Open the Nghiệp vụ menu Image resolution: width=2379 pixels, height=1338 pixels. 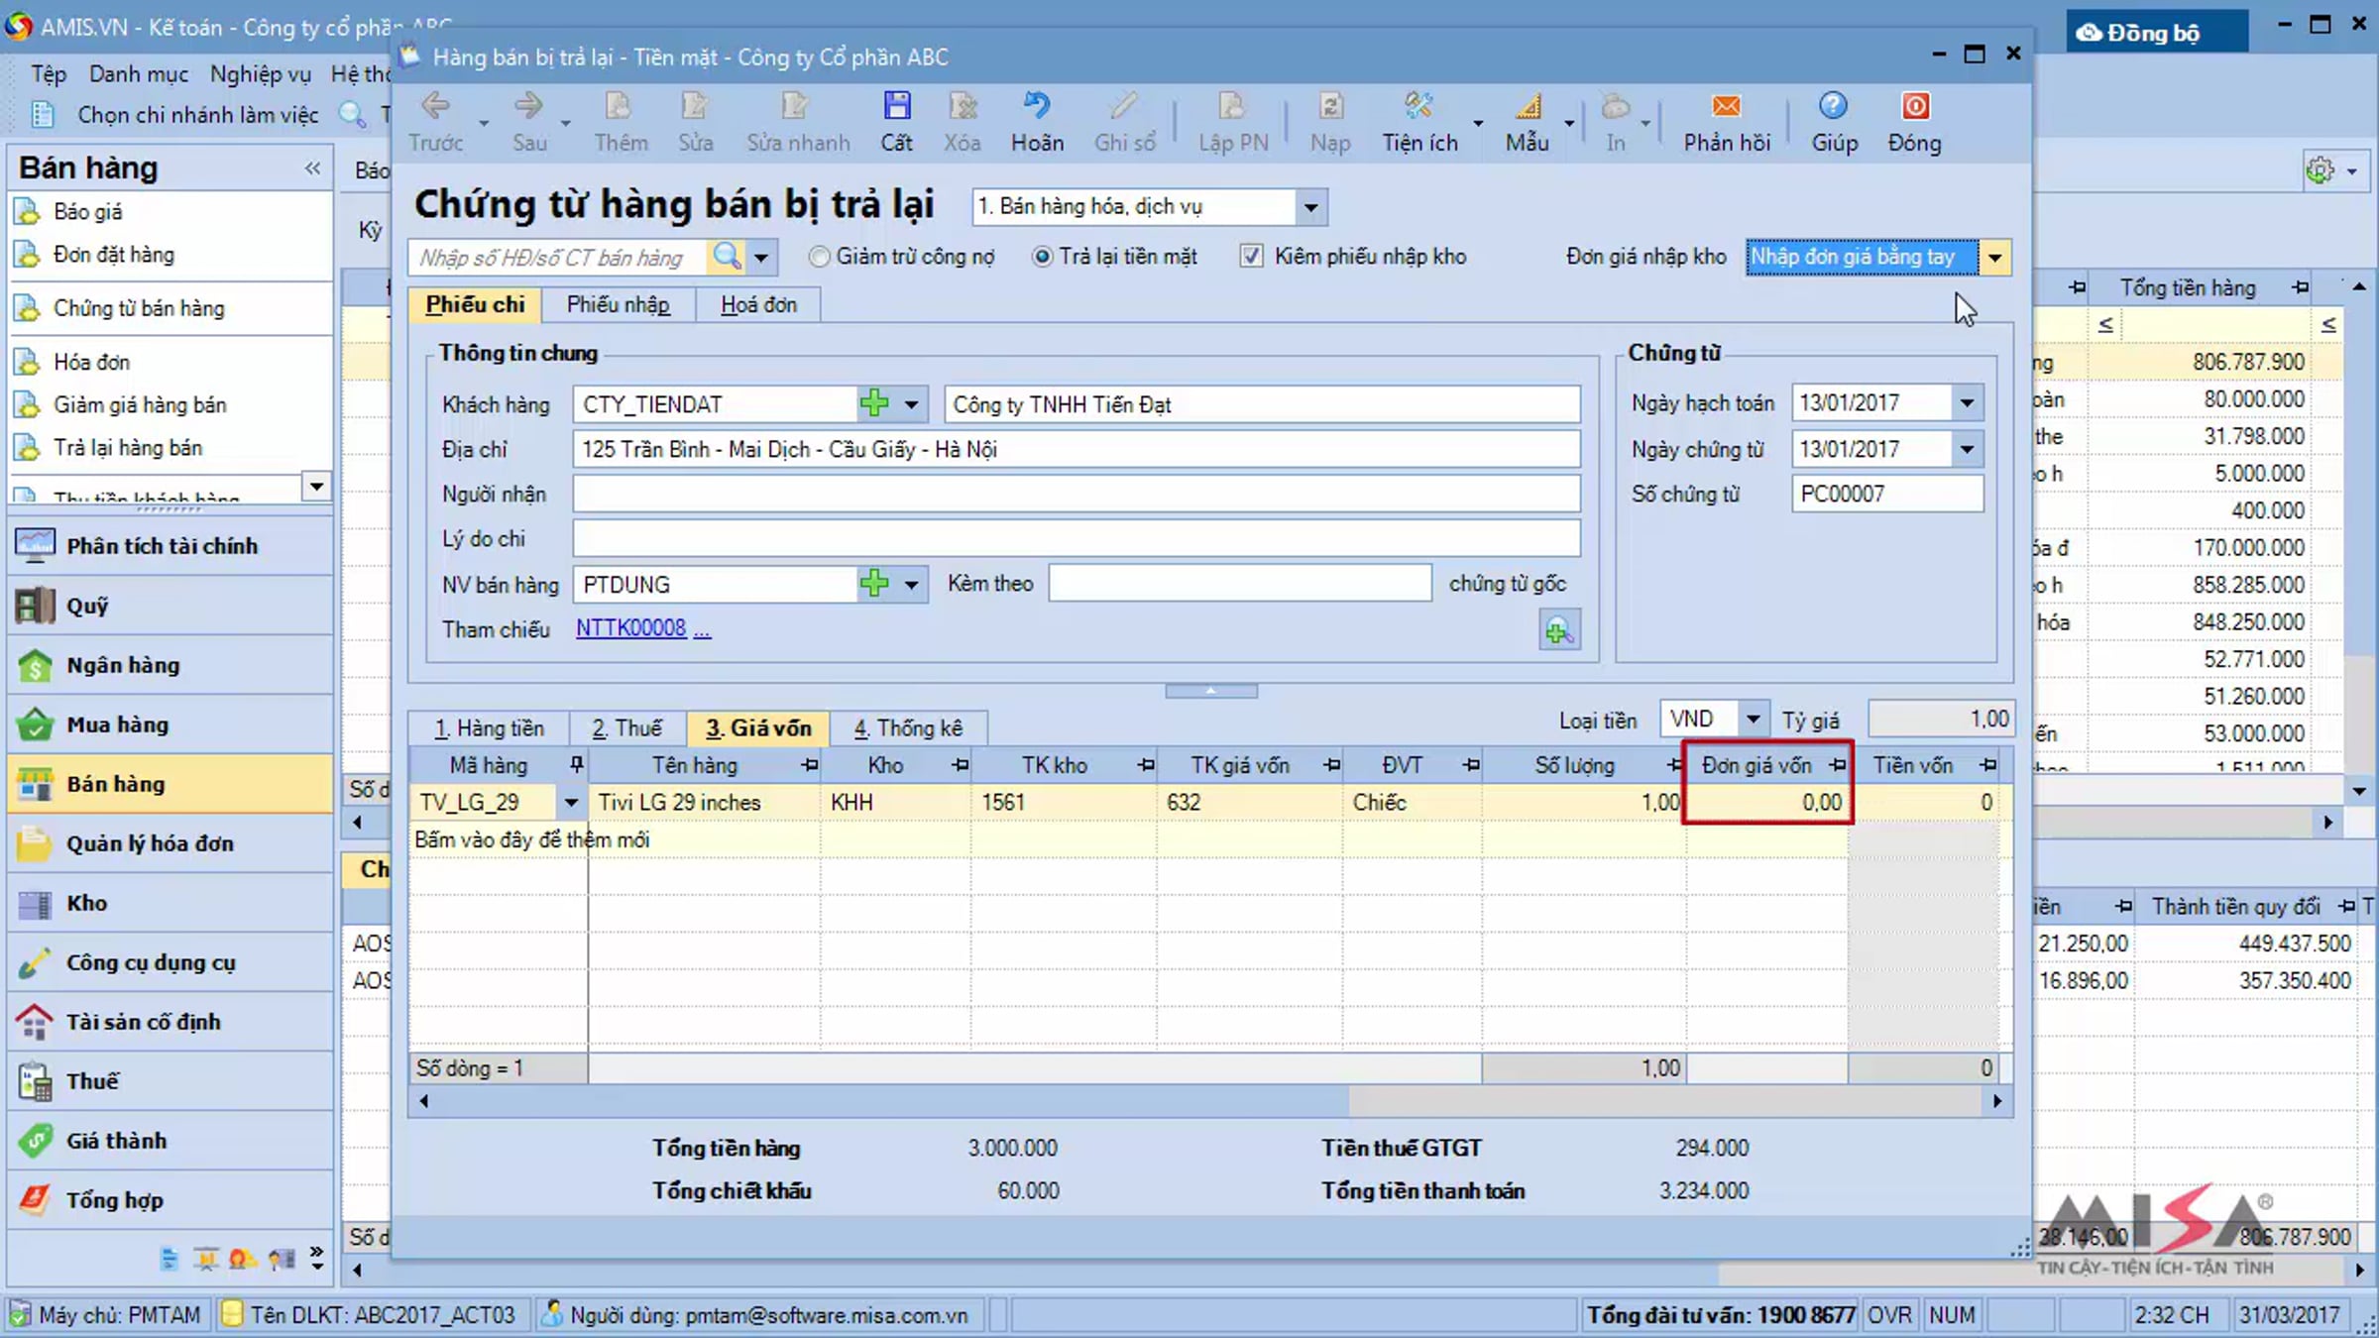260,73
